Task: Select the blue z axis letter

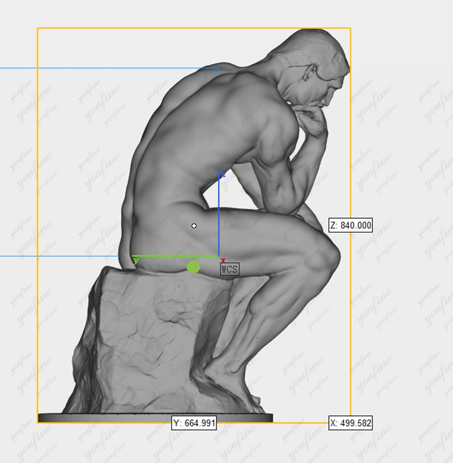Action: click(x=223, y=175)
